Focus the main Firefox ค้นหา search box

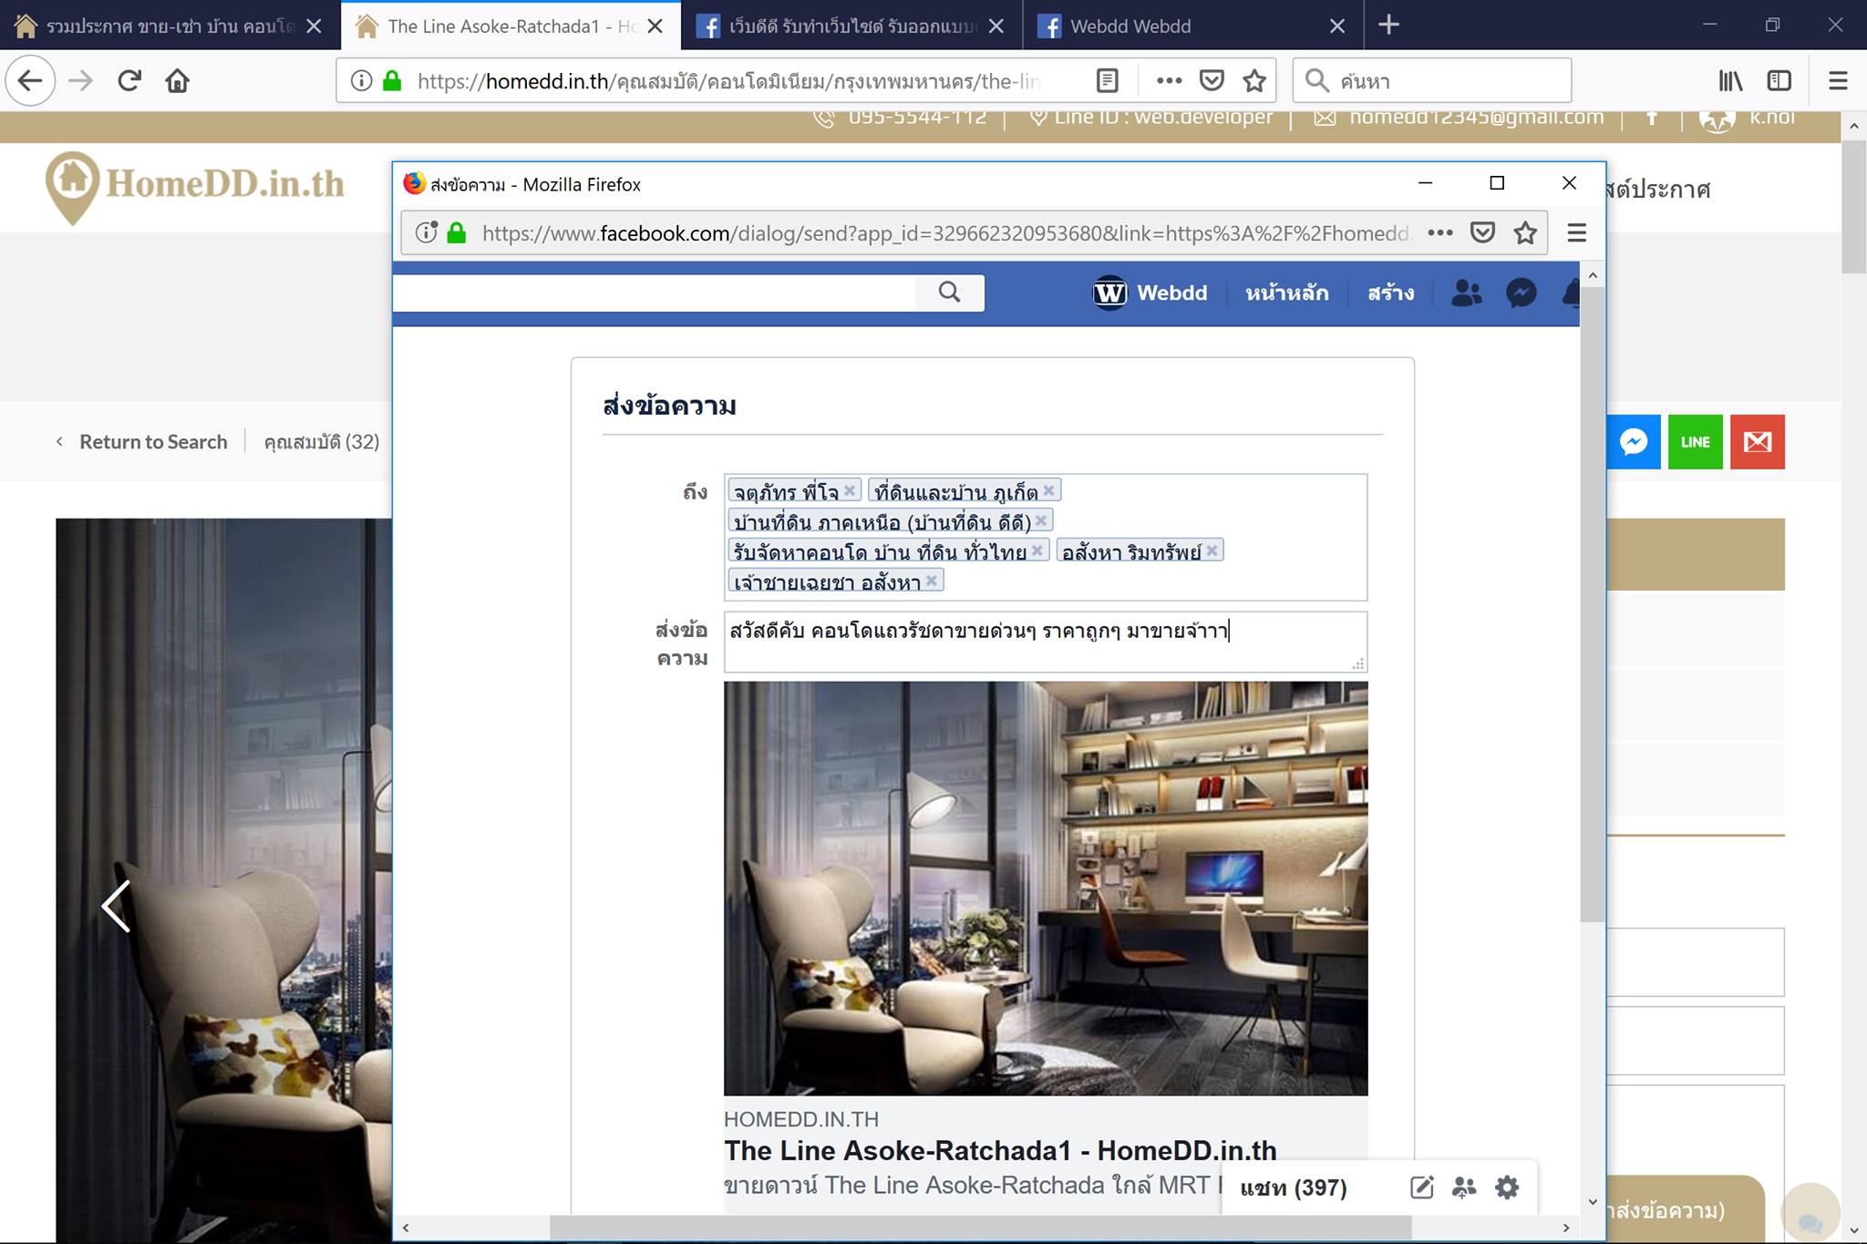point(1432,81)
